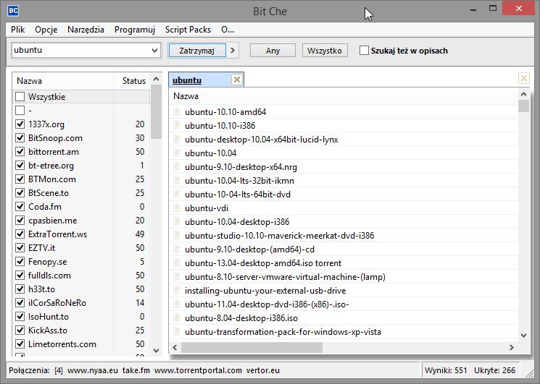The image size is (540, 384).
Task: Click the Limetorrents.com site name
Action: coord(62,344)
